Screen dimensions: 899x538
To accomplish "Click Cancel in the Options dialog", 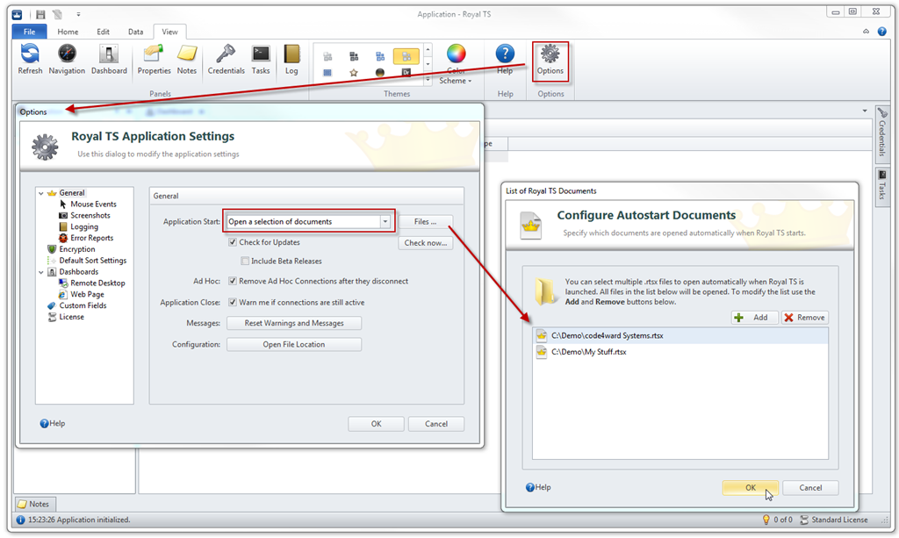I will coord(435,424).
